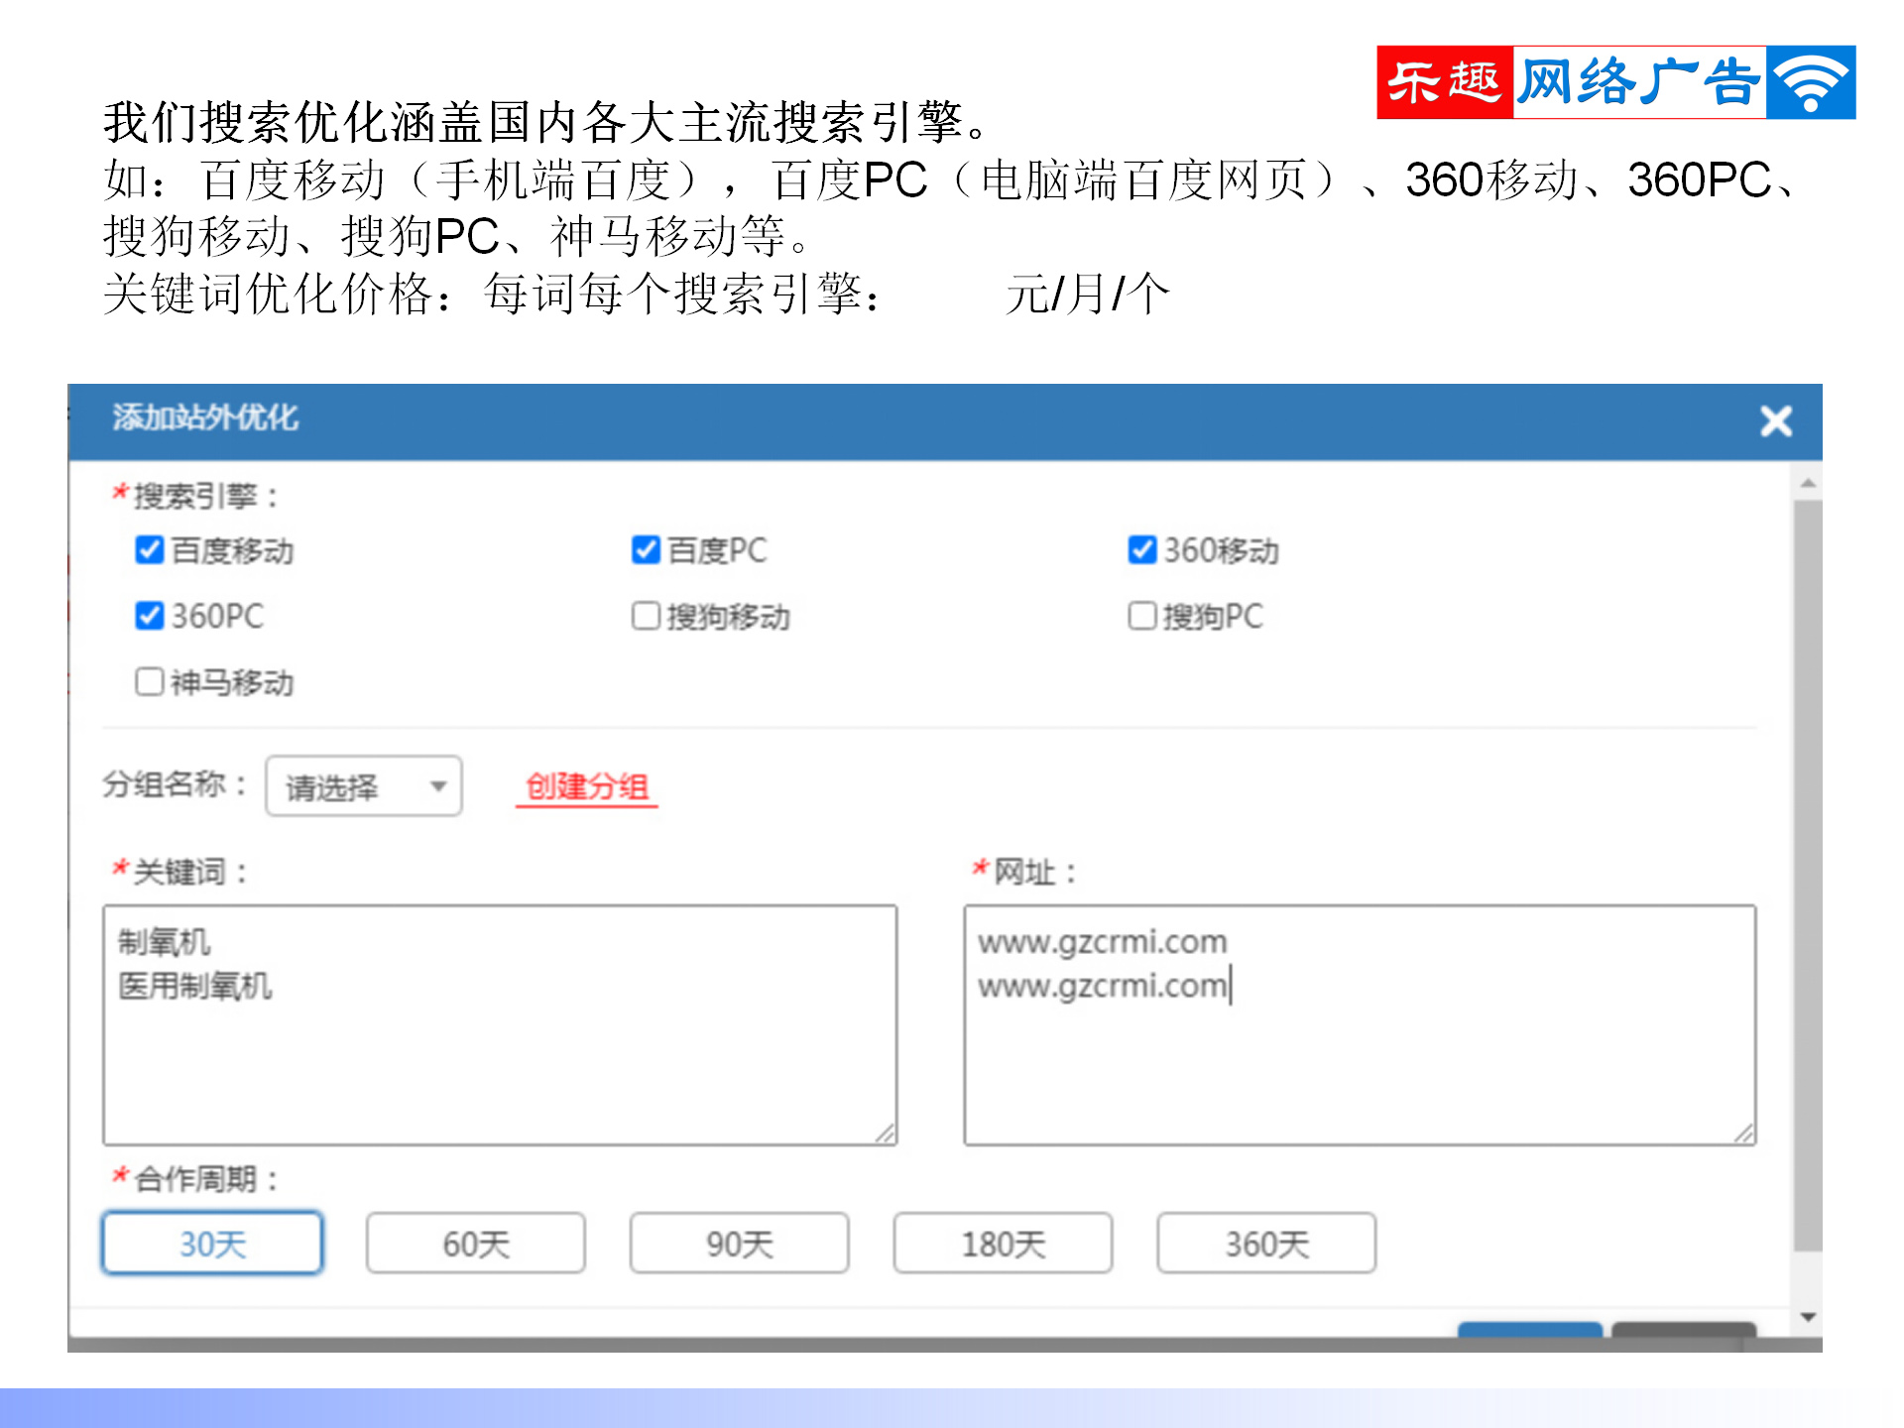Click the WiFi icon in the logo
Image resolution: width=1904 pixels, height=1428 pixels.
coord(1811,82)
